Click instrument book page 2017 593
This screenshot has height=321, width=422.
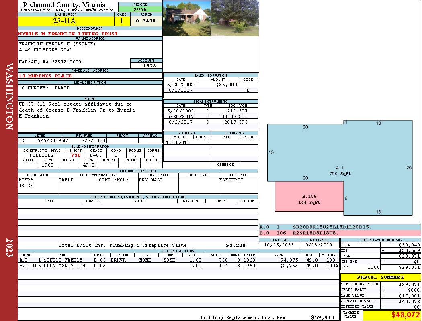pos(236,122)
